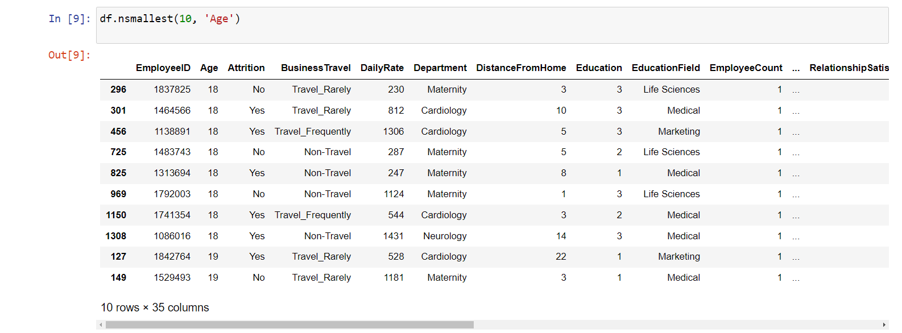The image size is (902, 333).
Task: Click the '10 rows × 35 columns' summary text
Action: [155, 307]
